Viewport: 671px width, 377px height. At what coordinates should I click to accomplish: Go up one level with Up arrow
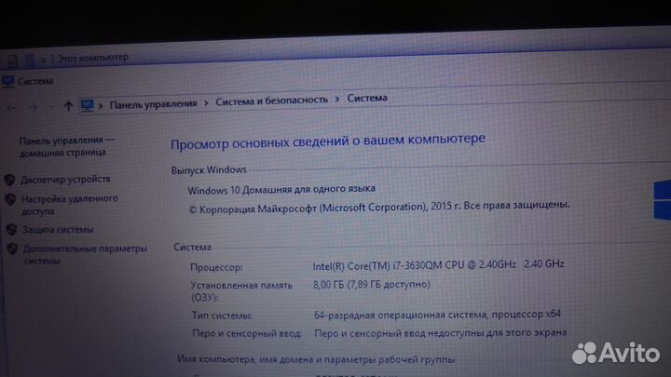[x=68, y=105]
